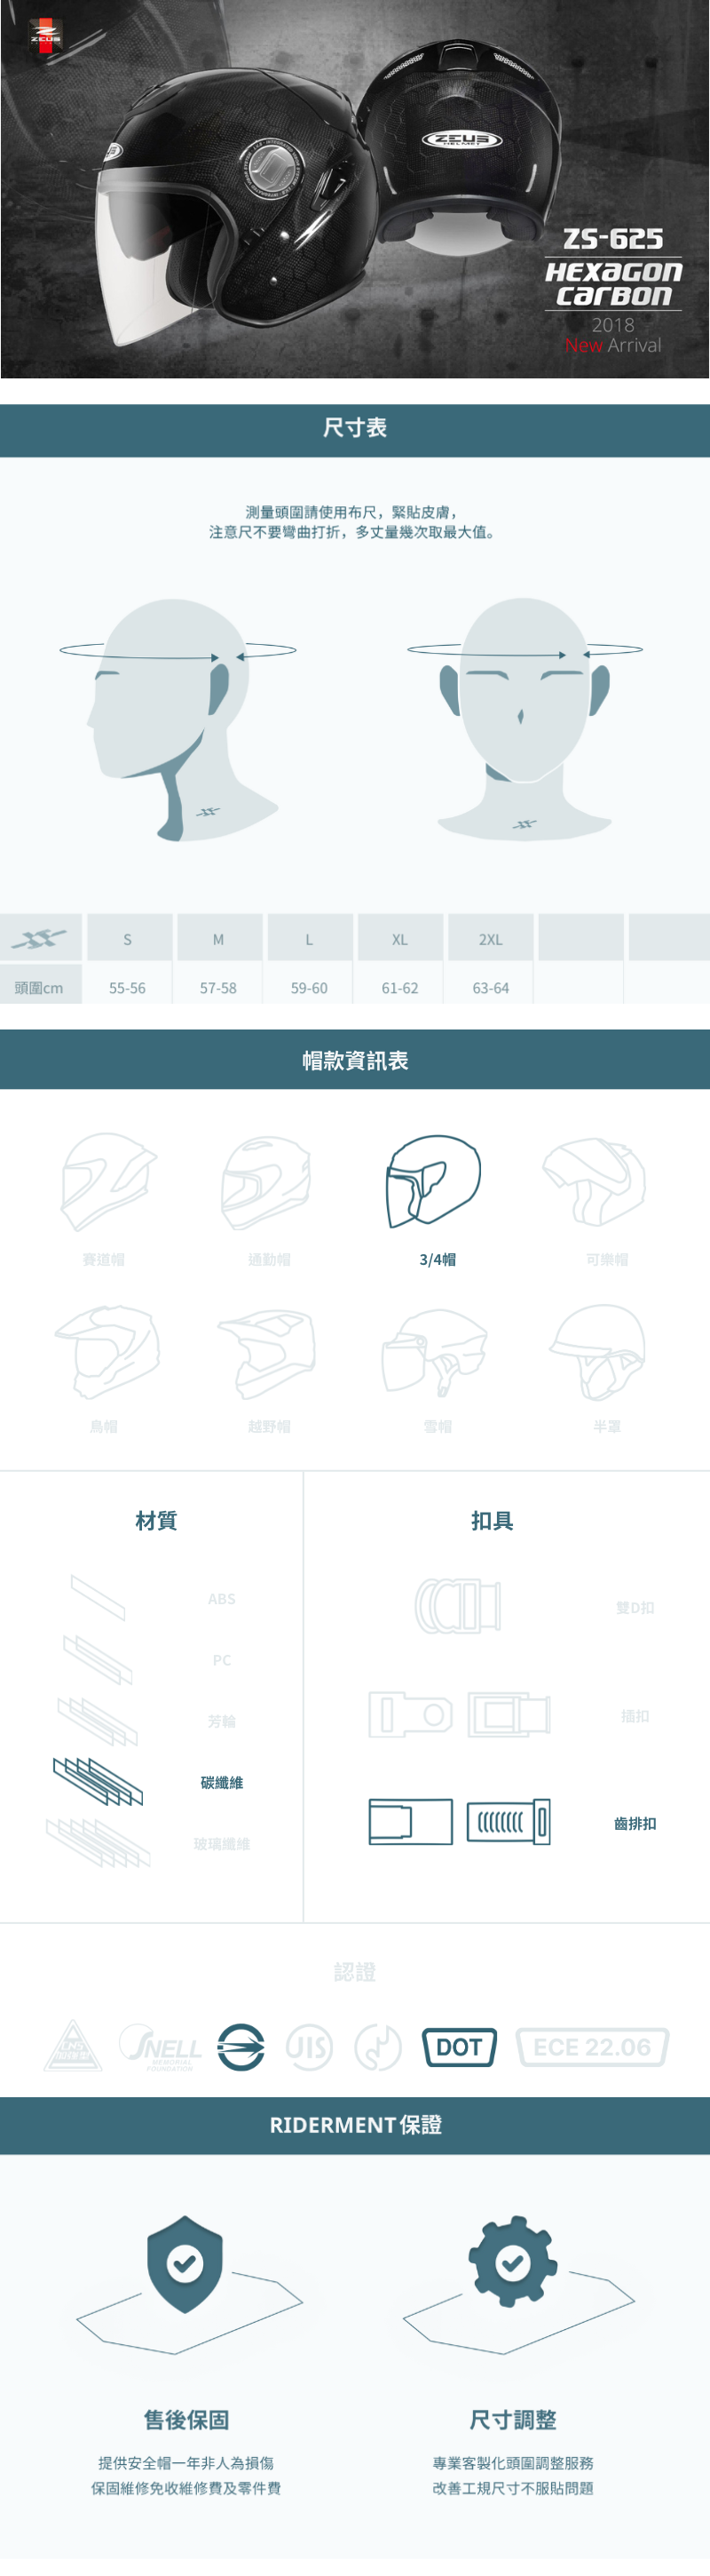Click the 專業客製化頭圍調整服務 text
Image resolution: width=710 pixels, height=2576 pixels.
click(x=513, y=2462)
